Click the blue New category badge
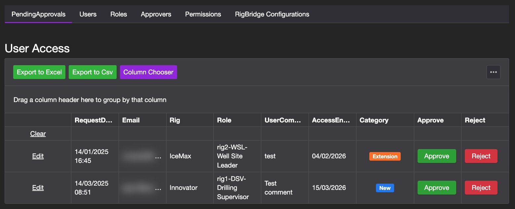The image size is (515, 209). 385,188
